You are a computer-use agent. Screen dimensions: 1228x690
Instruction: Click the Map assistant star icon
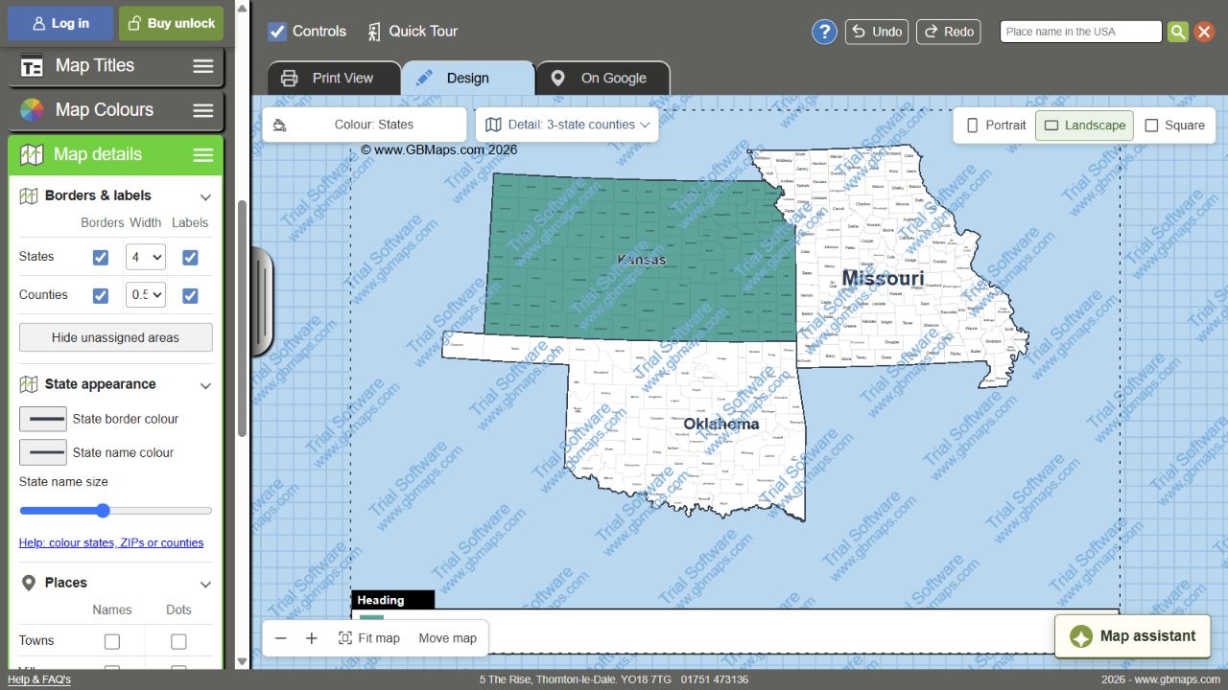click(1081, 636)
